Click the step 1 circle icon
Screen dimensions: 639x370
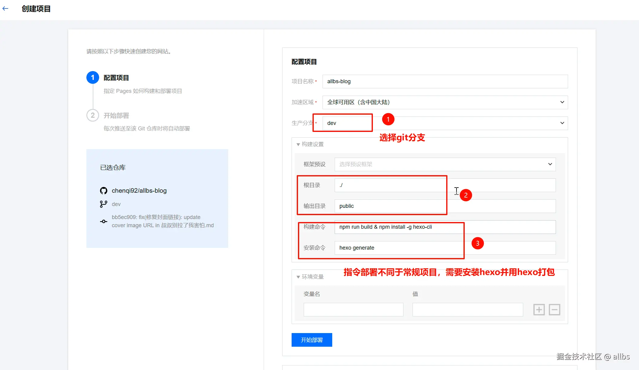(93, 77)
